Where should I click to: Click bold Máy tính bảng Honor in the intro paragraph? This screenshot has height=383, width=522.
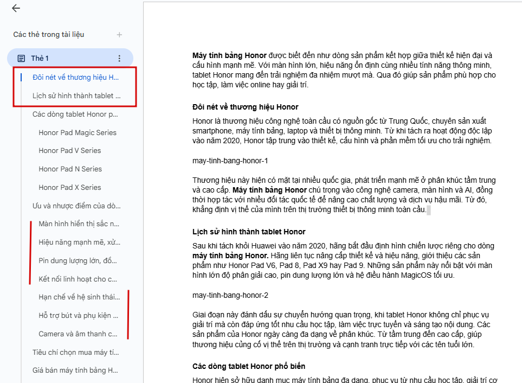(229, 55)
